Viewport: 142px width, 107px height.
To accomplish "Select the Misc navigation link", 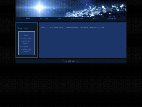I will point(95,19).
